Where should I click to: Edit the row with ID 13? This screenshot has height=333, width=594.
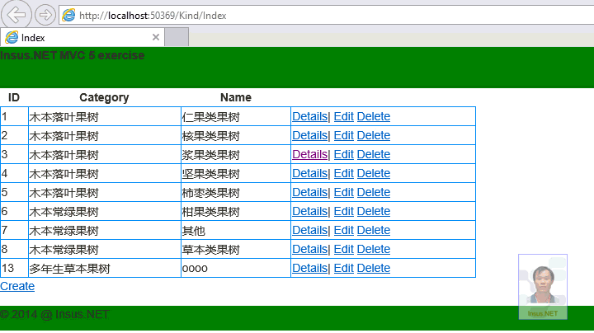click(x=343, y=268)
